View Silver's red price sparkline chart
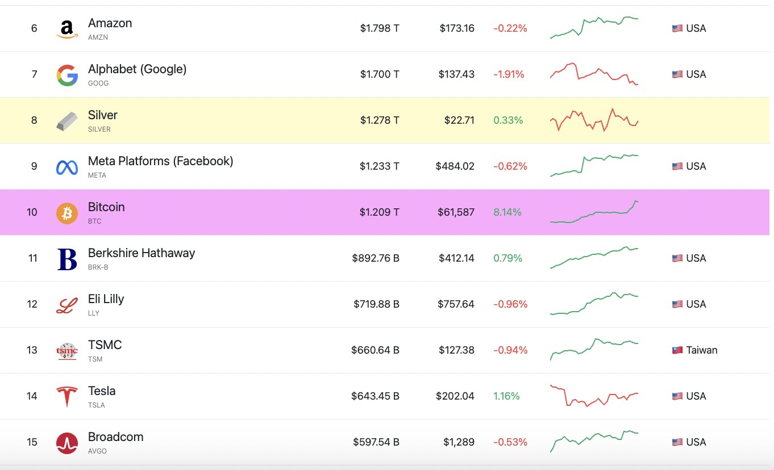774x470 pixels. pyautogui.click(x=594, y=120)
